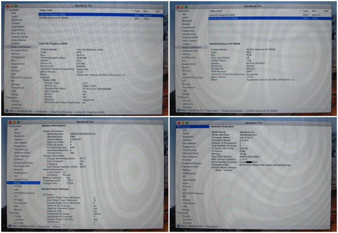Click computer icon in Battery Information window path bar
The height and width of the screenshot is (233, 338).
point(10,226)
